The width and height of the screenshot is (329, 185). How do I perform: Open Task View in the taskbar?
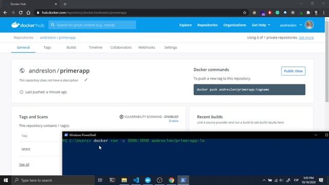[100, 180]
